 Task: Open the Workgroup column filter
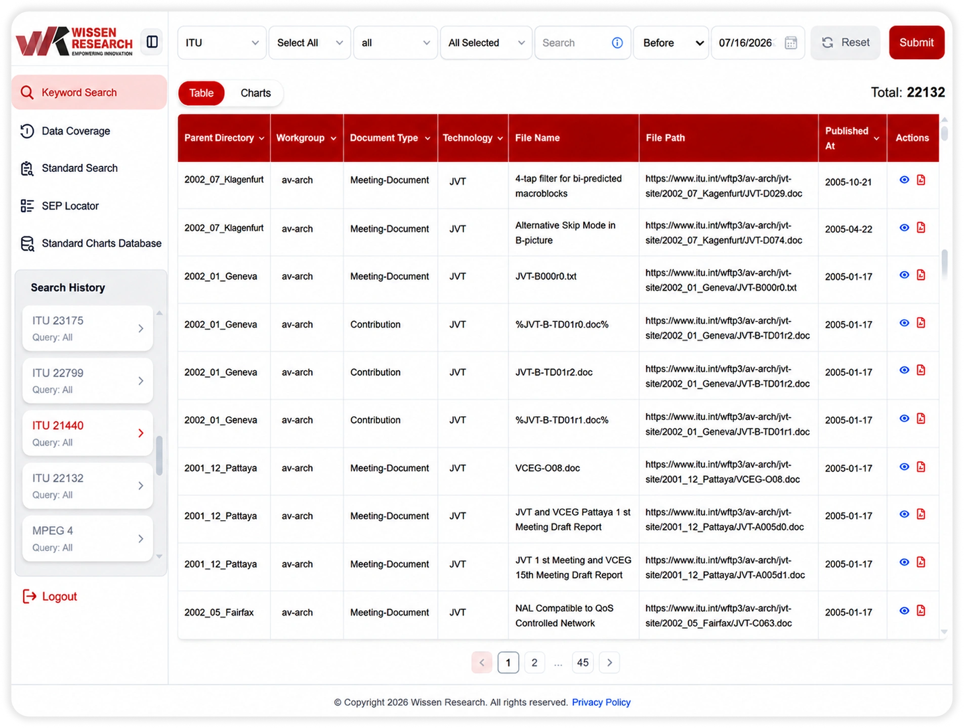pos(333,139)
